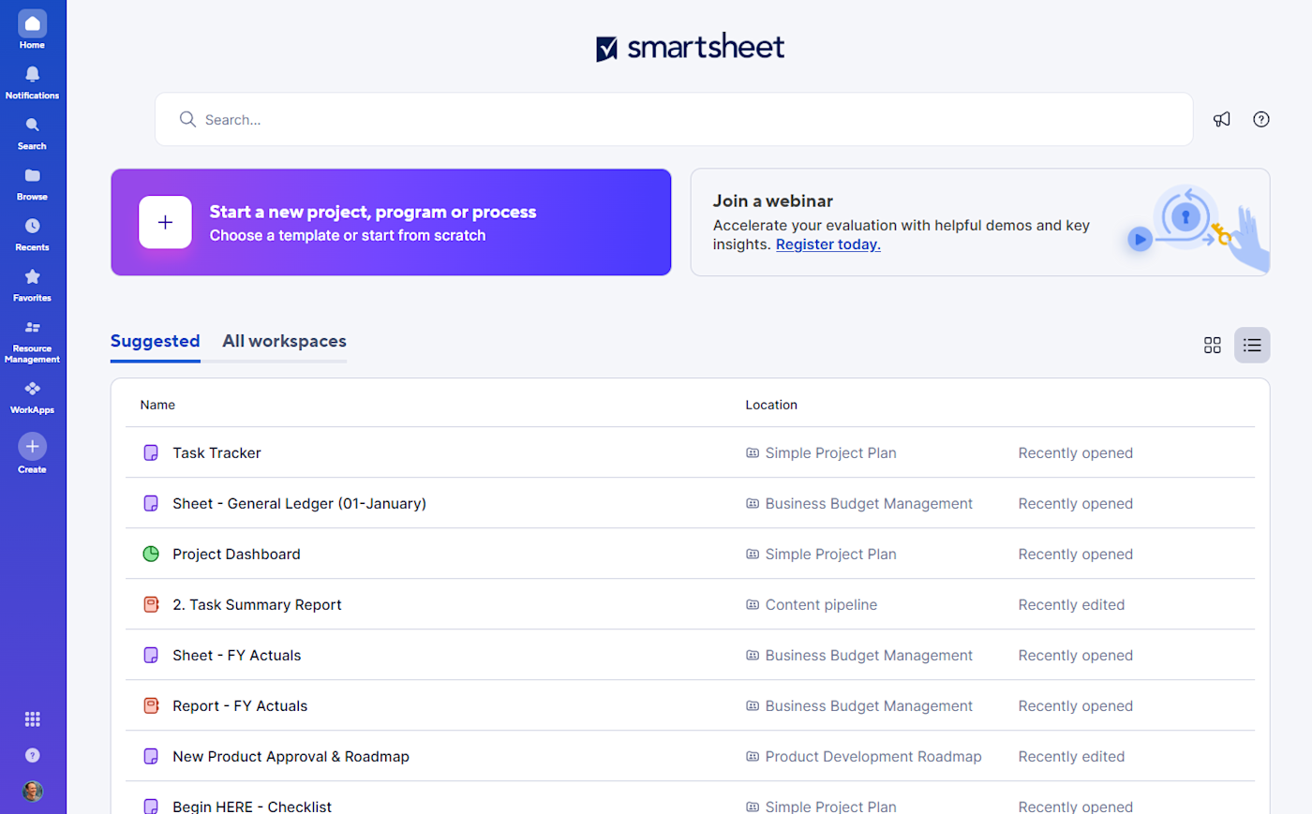
Task: Open New Product Approval & Roadmap
Action: coord(291,756)
